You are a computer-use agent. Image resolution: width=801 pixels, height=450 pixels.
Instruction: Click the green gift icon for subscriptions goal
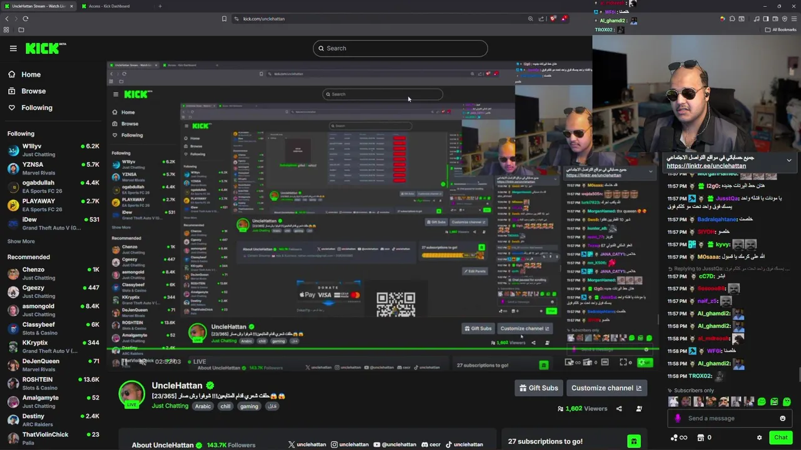coord(634,441)
